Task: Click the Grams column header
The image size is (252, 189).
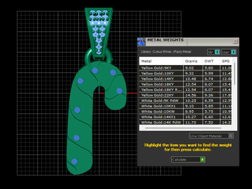Action: (x=193, y=61)
